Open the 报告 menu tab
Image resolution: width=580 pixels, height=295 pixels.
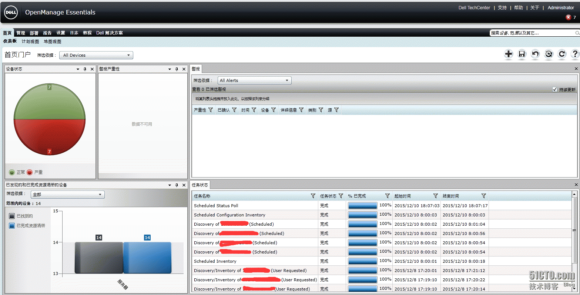coord(47,33)
